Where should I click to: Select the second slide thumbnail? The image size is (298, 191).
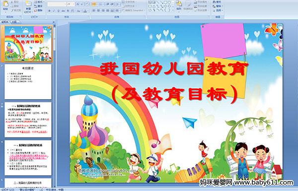pyautogui.click(x=28, y=82)
